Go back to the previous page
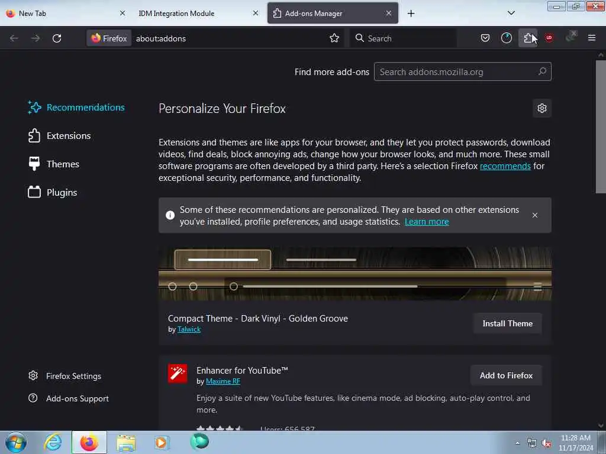Screen dimensions: 606x454 coord(14,38)
